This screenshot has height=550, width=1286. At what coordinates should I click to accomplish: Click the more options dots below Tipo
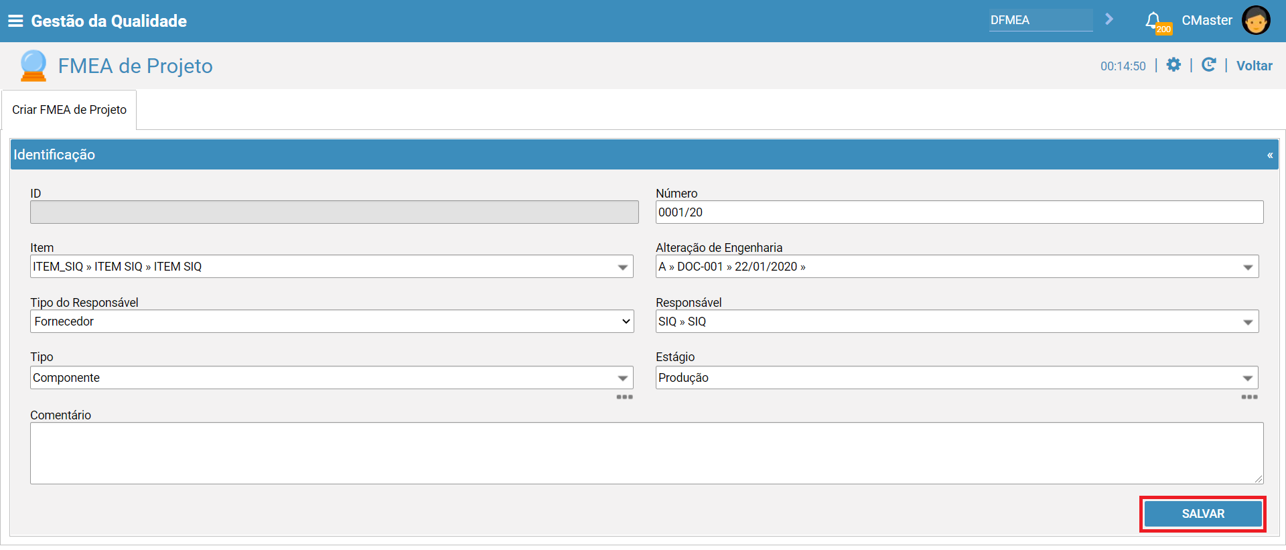624,397
